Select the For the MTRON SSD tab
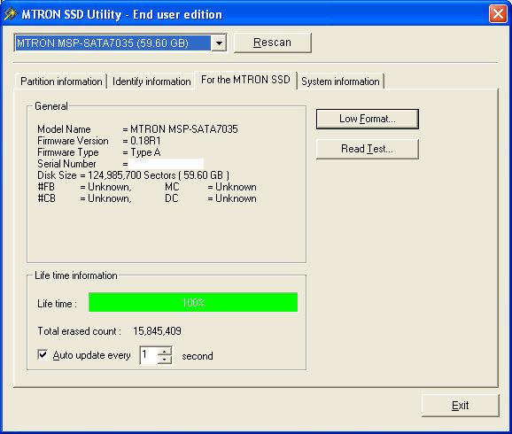This screenshot has height=434, width=512. (x=245, y=80)
